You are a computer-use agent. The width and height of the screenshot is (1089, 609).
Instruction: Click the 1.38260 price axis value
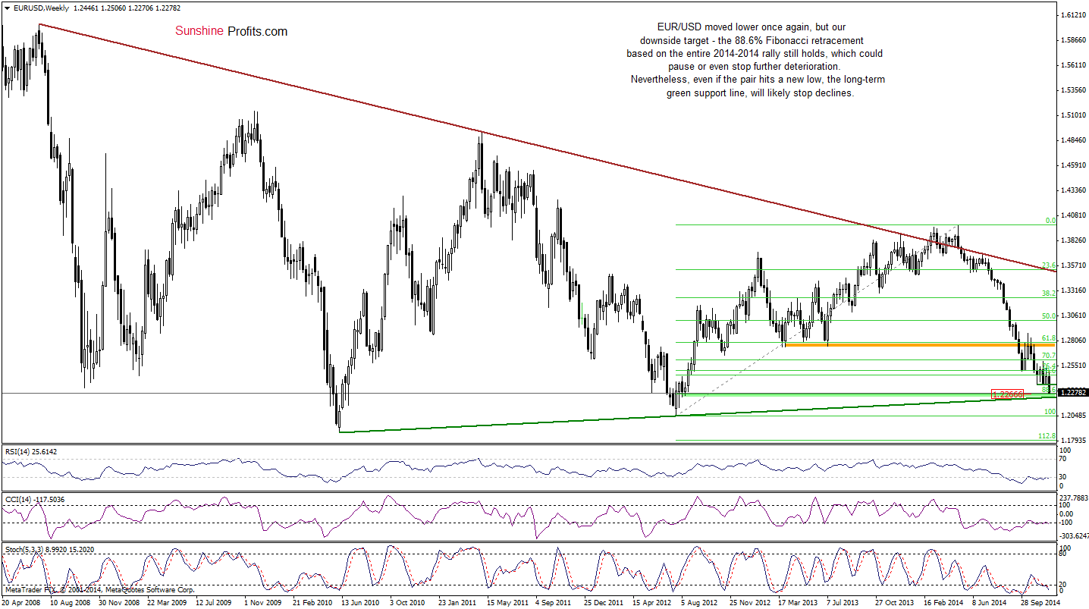click(x=1073, y=240)
